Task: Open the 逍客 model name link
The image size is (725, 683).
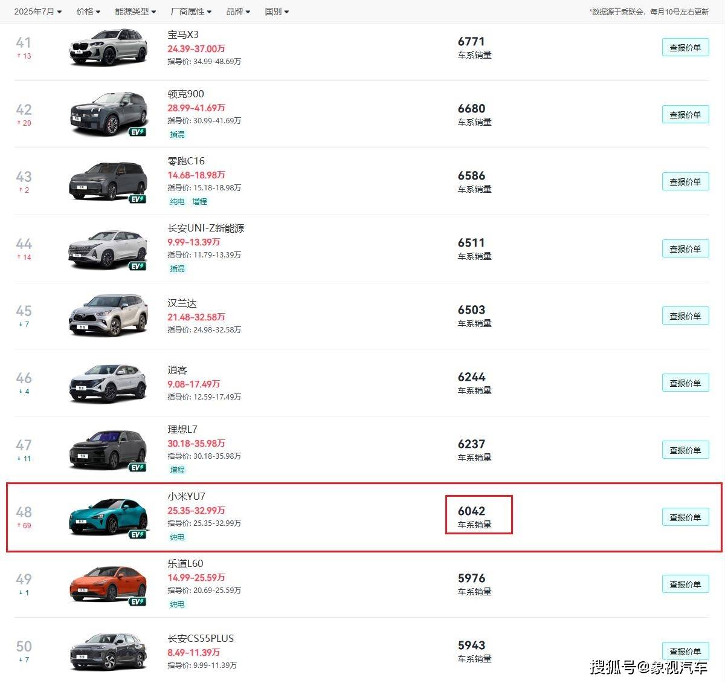Action: point(177,370)
